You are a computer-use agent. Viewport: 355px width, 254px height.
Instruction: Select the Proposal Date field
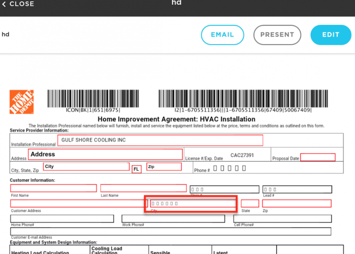coord(318,158)
